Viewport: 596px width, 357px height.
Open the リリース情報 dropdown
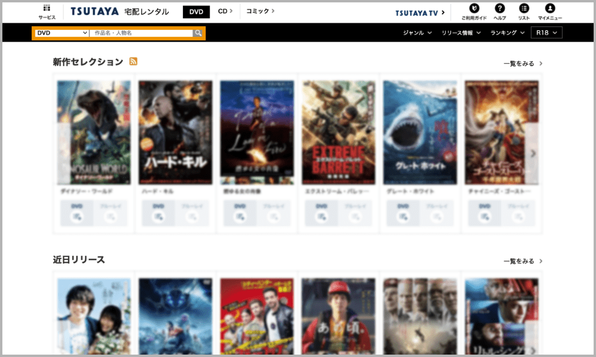click(461, 33)
